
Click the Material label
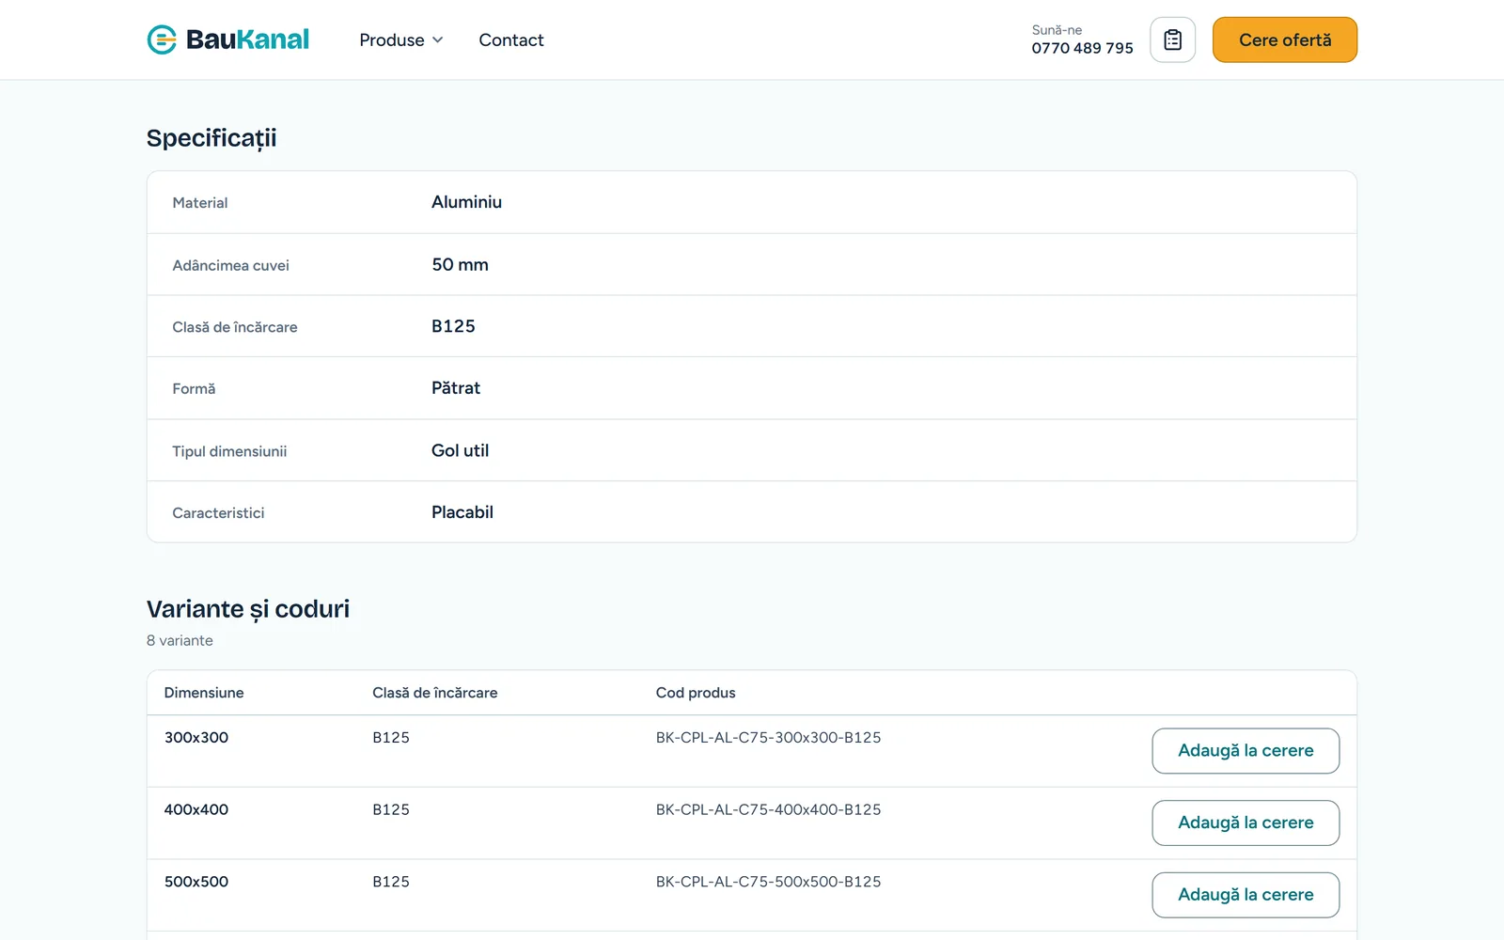[x=200, y=203]
